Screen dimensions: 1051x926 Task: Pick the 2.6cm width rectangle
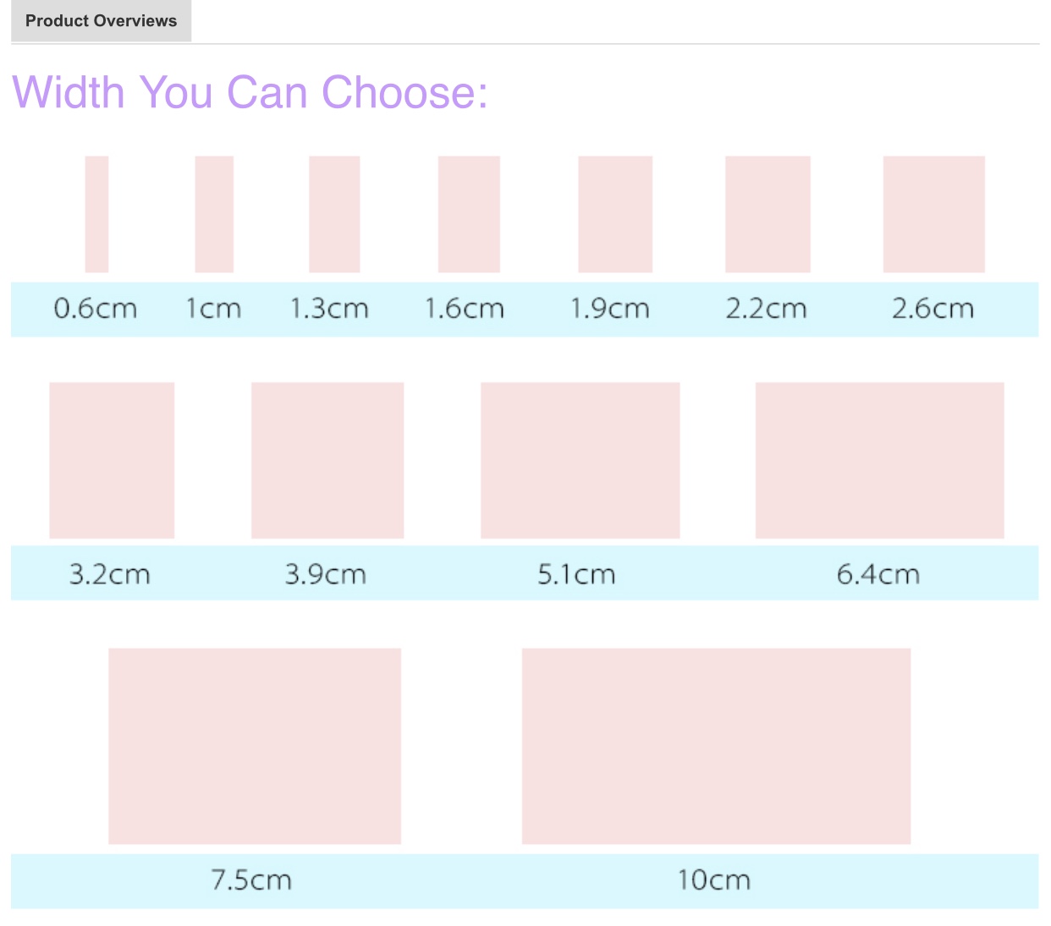pos(934,214)
